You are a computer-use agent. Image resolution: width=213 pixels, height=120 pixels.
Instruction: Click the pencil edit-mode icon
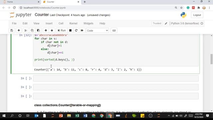point(166,23)
